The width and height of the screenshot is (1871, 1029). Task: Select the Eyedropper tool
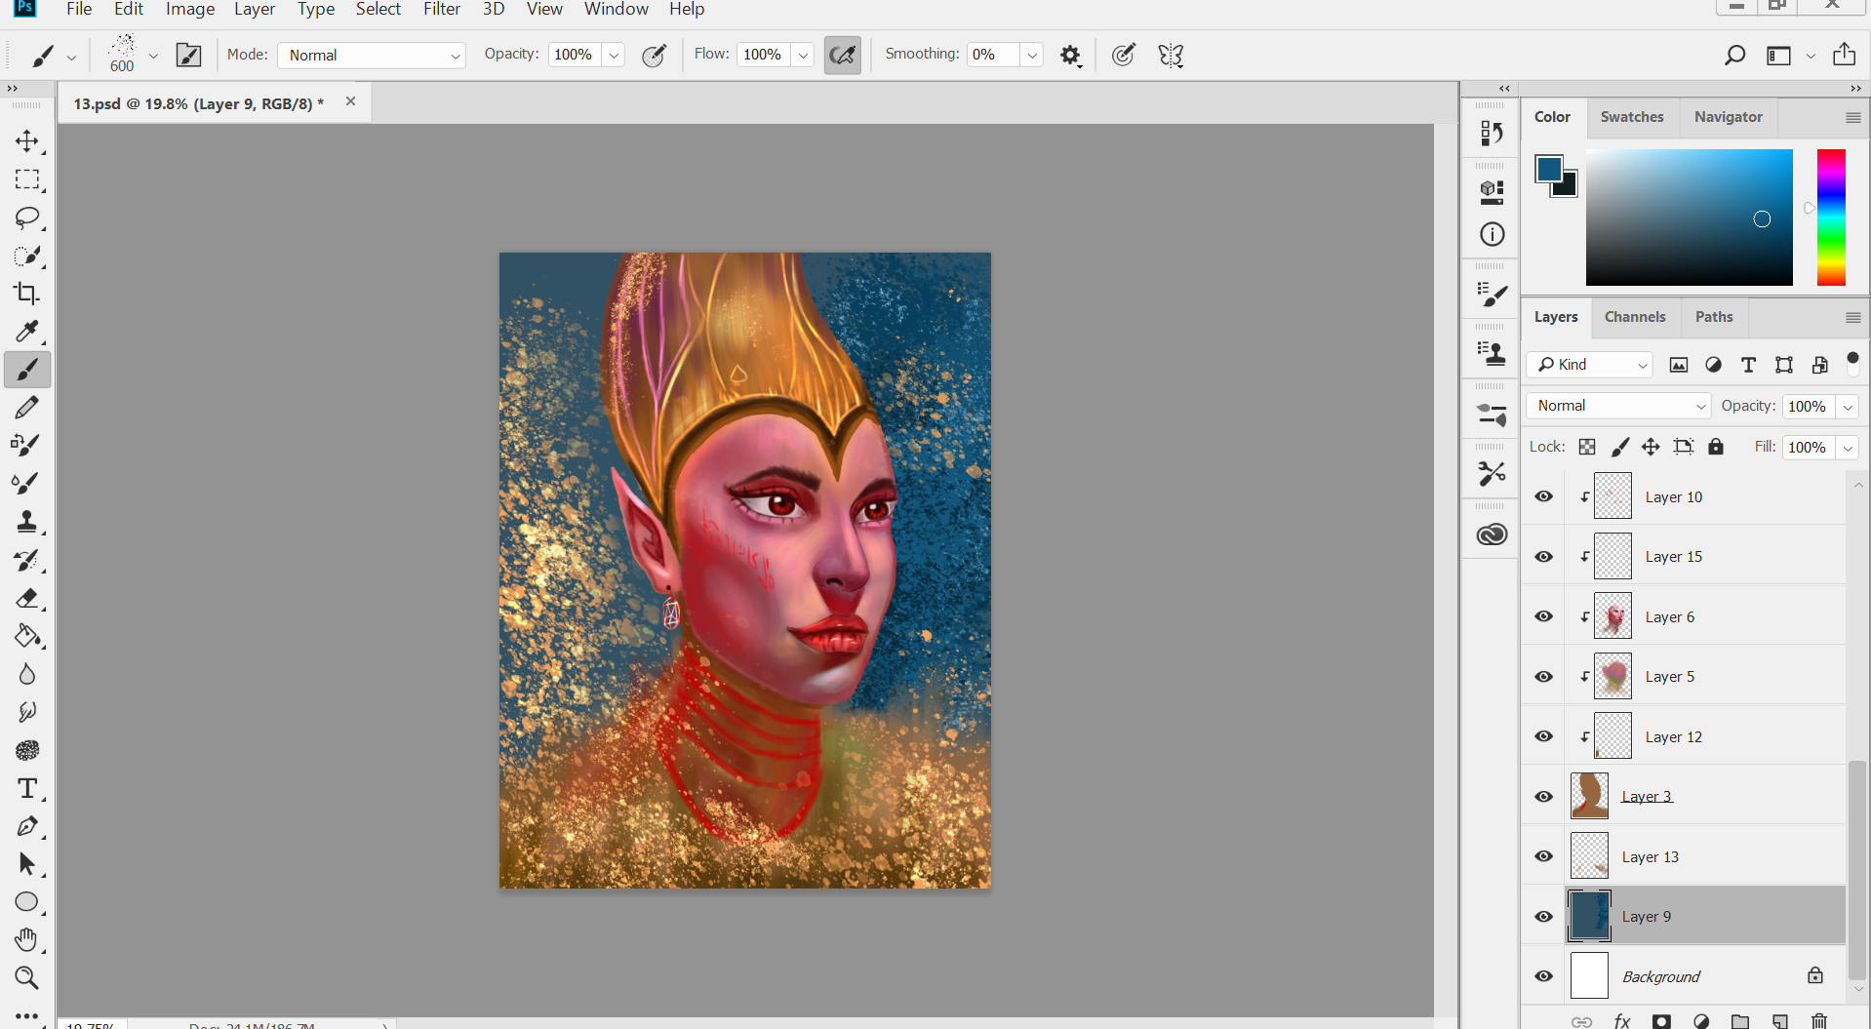pyautogui.click(x=26, y=332)
